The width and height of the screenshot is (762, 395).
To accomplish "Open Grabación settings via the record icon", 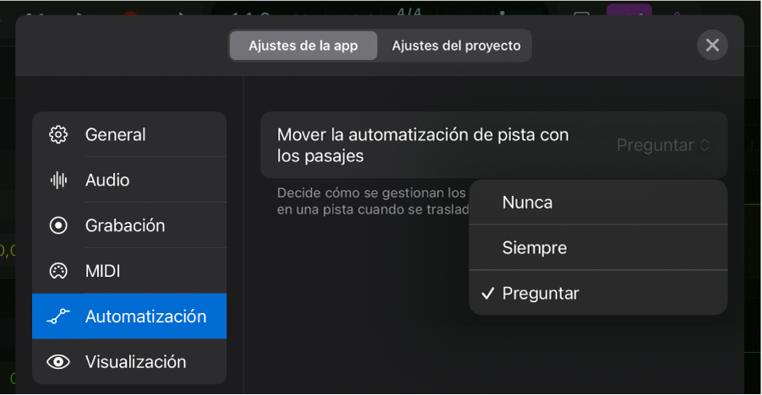I will point(58,225).
